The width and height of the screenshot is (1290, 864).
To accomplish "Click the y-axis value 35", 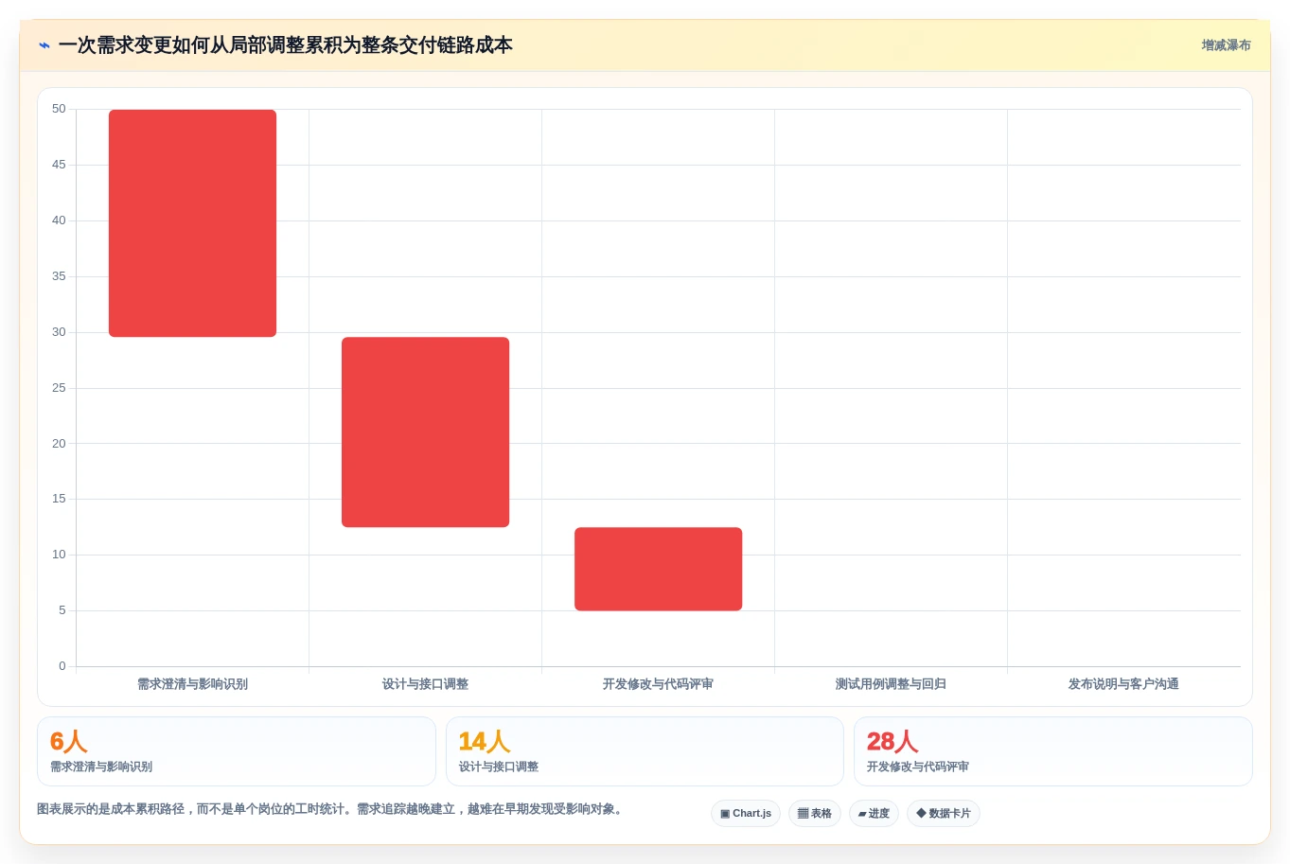I will click(x=59, y=276).
